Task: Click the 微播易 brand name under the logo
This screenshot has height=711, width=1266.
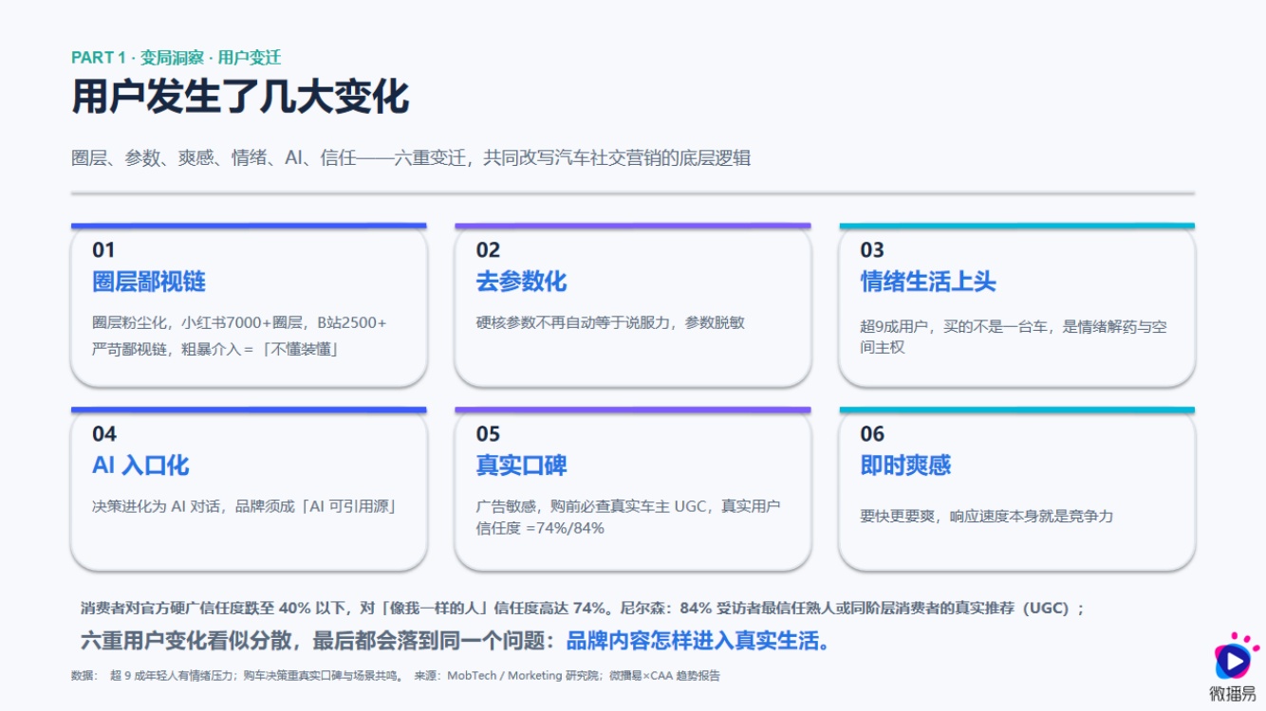Action: (x=1234, y=694)
